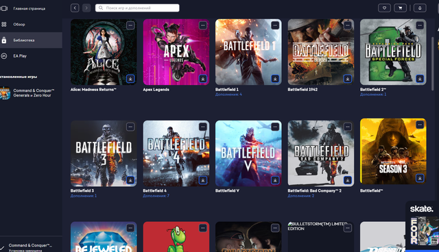
Task: Click Apex Legends title text
Action: (x=156, y=90)
